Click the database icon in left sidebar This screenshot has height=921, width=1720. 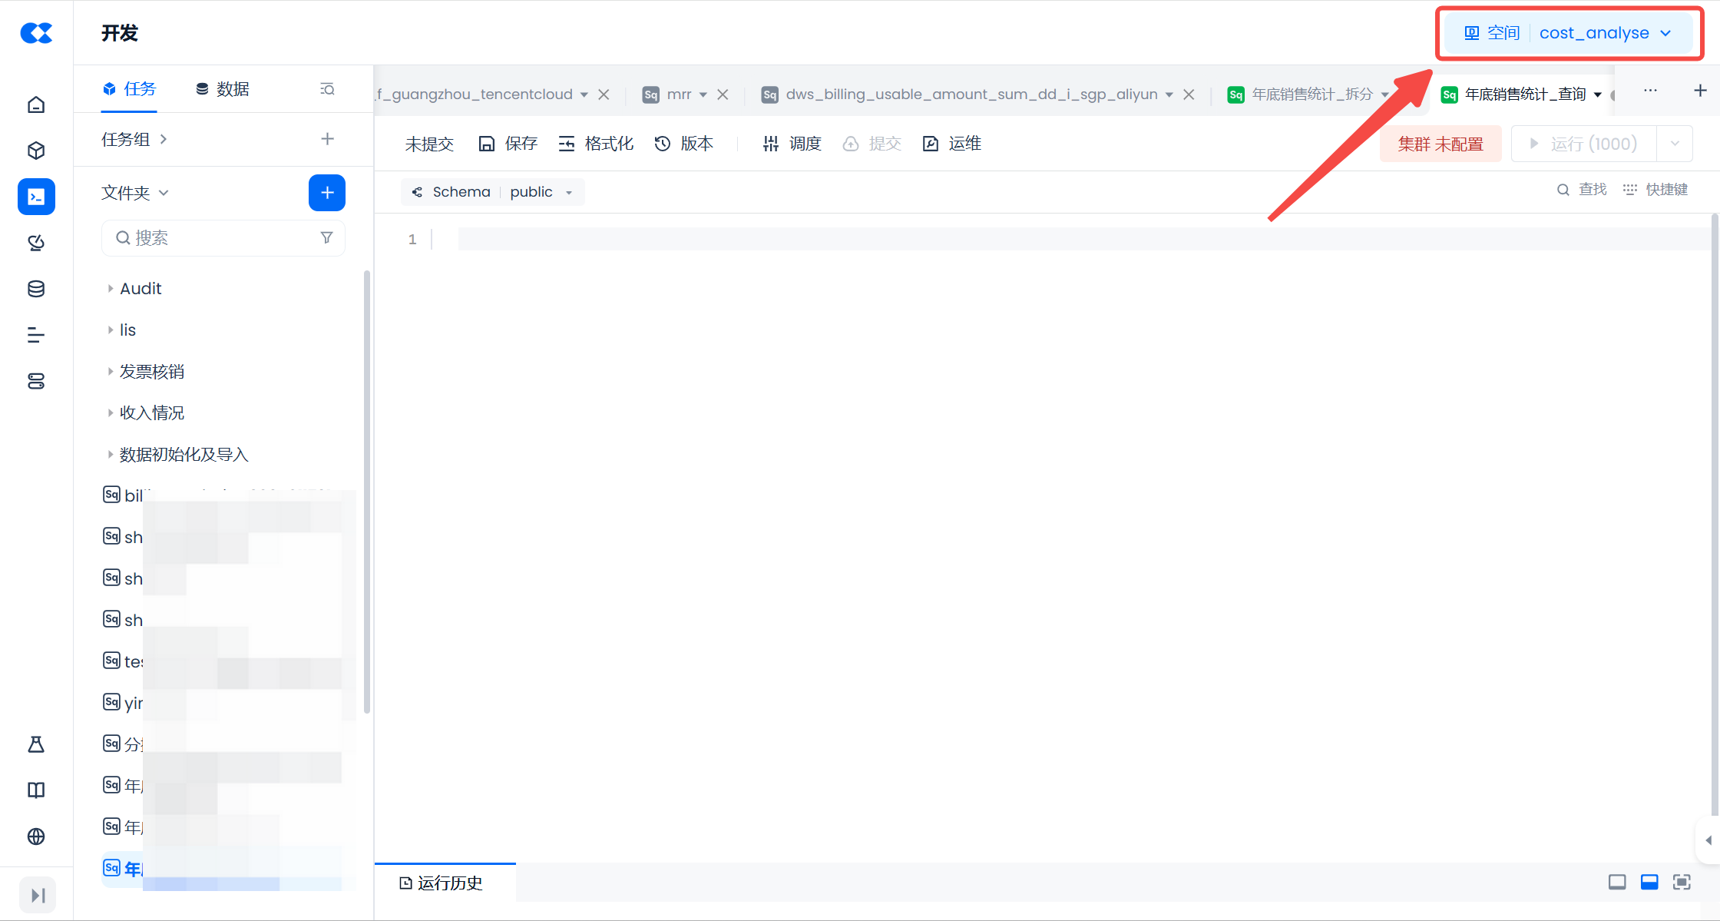click(x=36, y=289)
